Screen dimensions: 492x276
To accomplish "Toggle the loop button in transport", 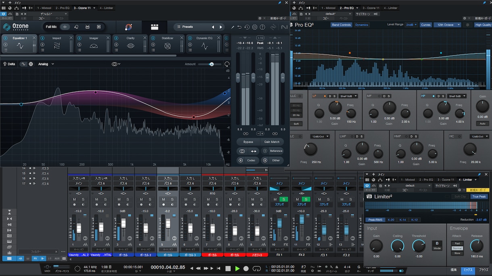I will click(256, 268).
